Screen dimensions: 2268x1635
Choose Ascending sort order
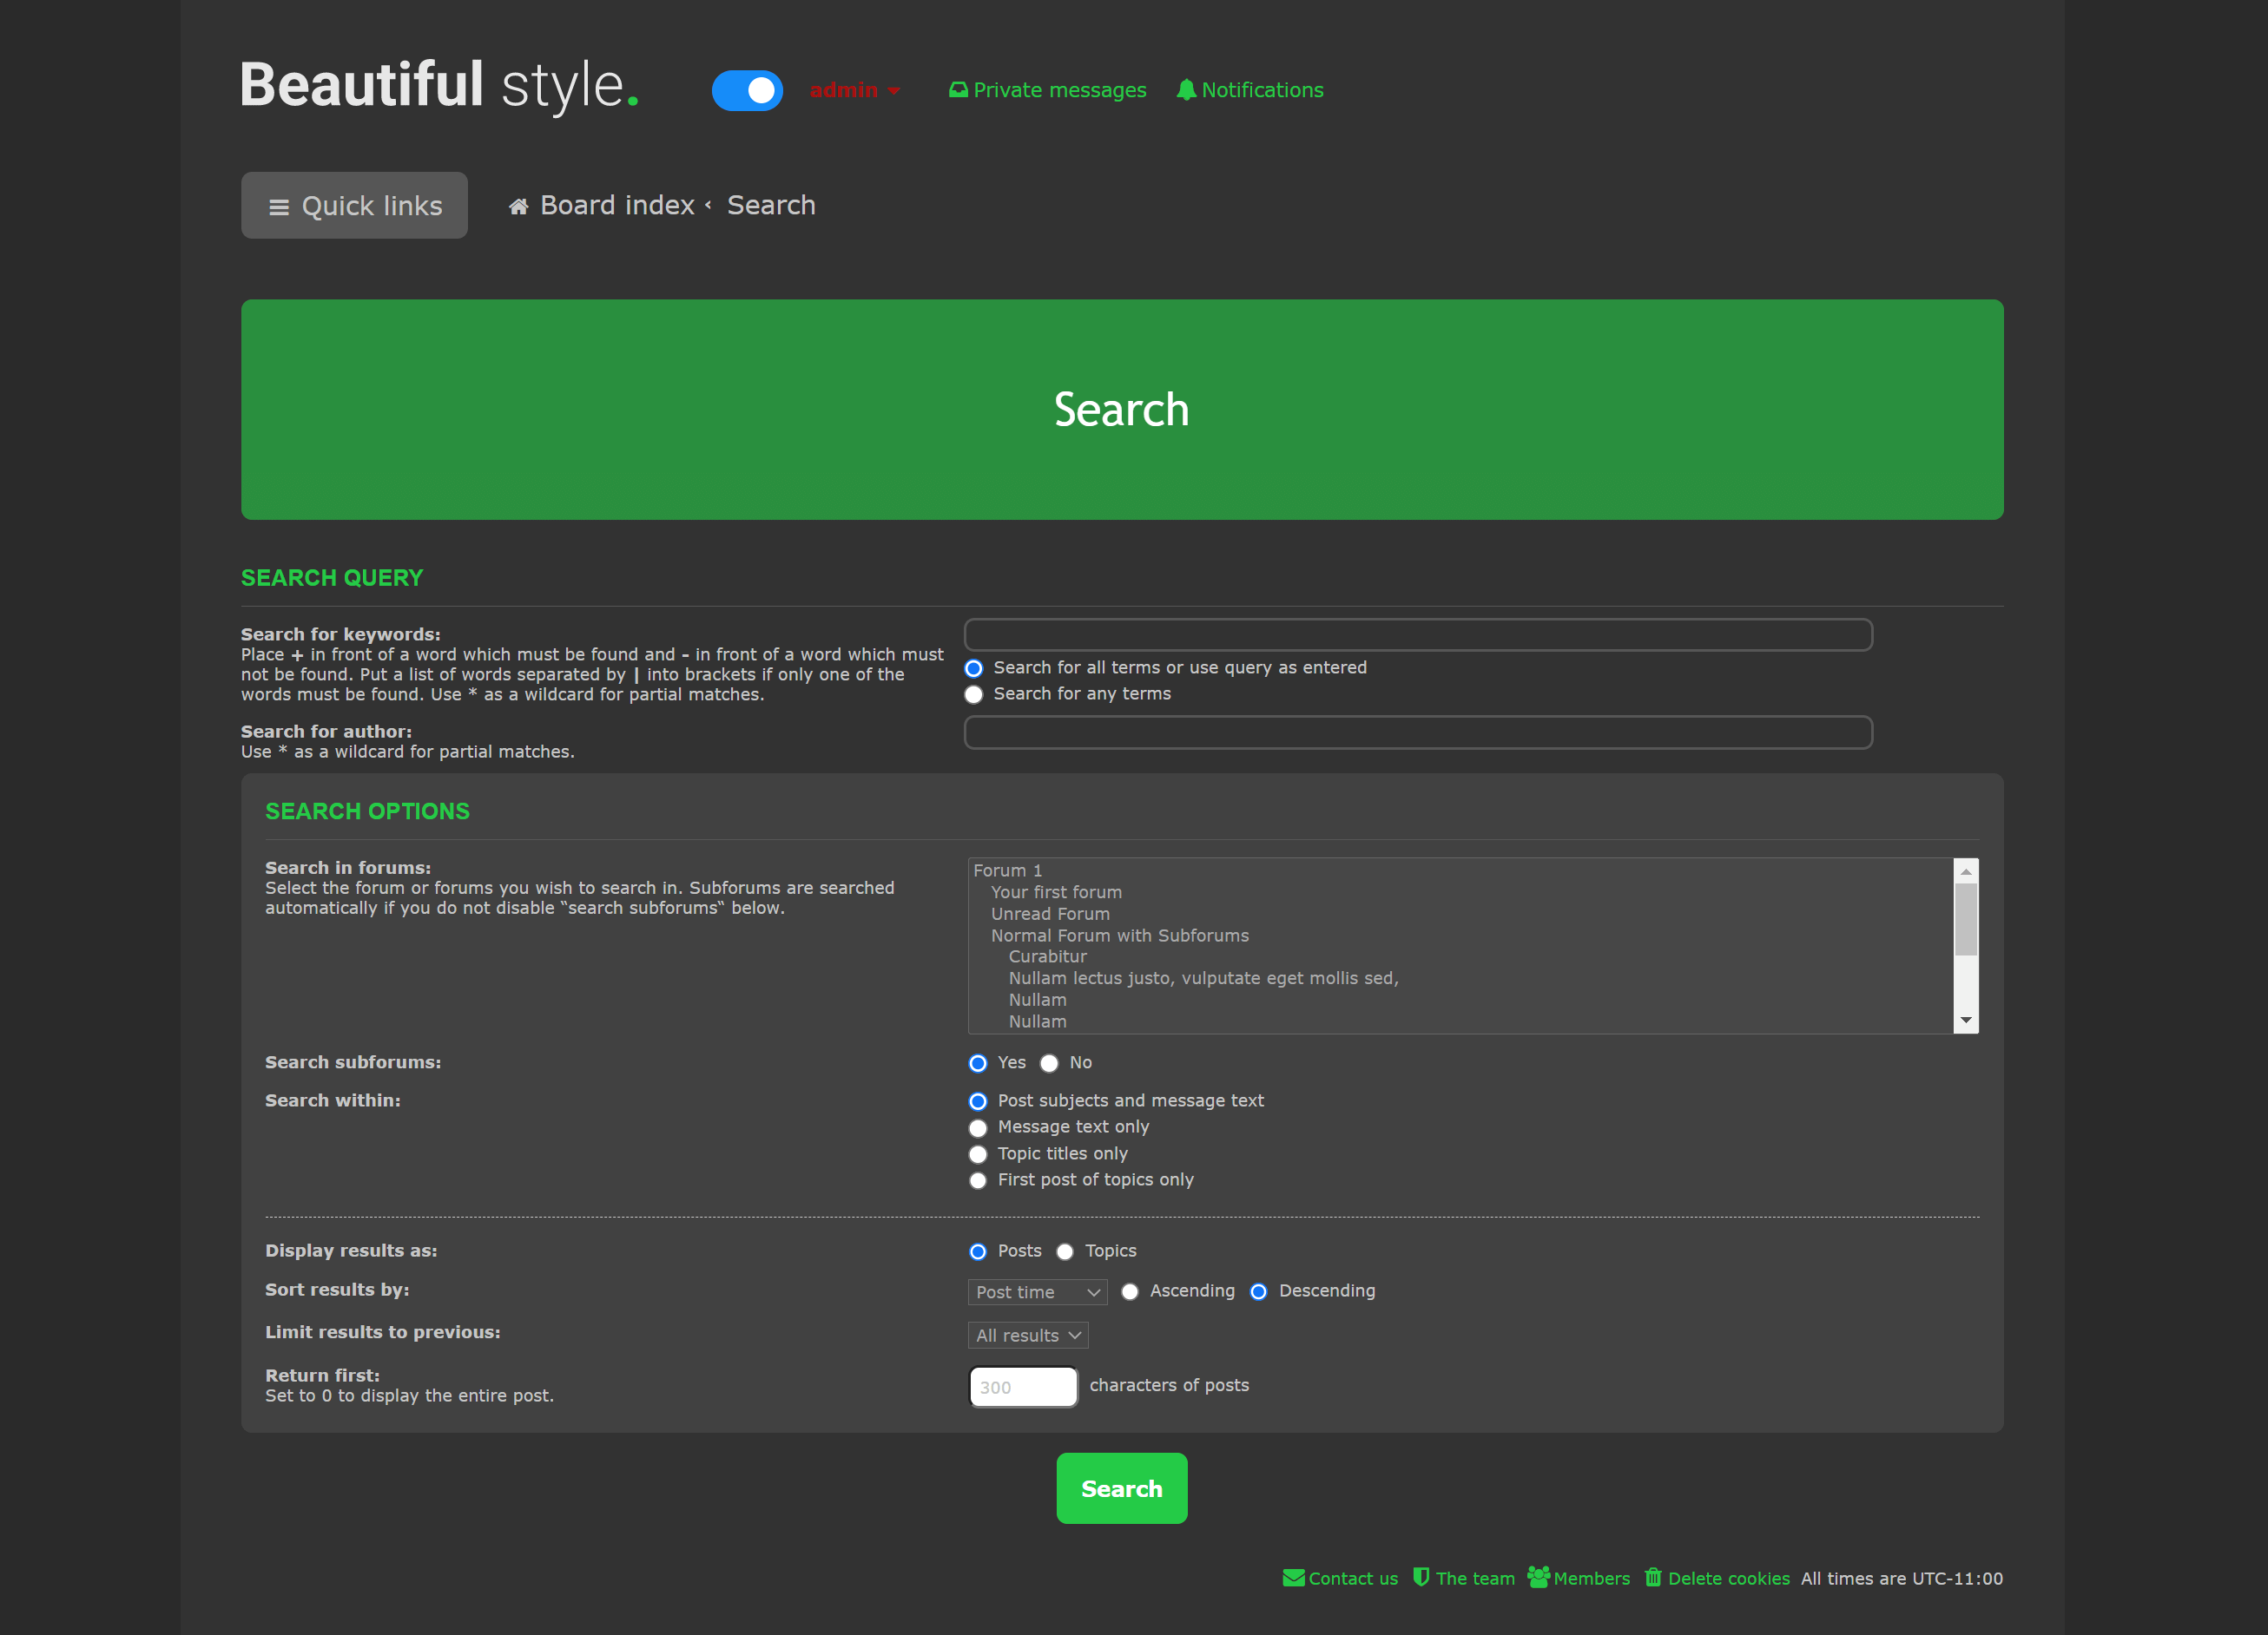click(1130, 1292)
